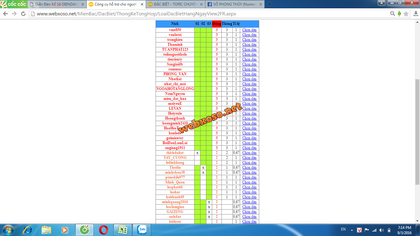The width and height of the screenshot is (420, 236).
Task: Select nick 'vanlatoi' in table
Action: click(x=175, y=35)
